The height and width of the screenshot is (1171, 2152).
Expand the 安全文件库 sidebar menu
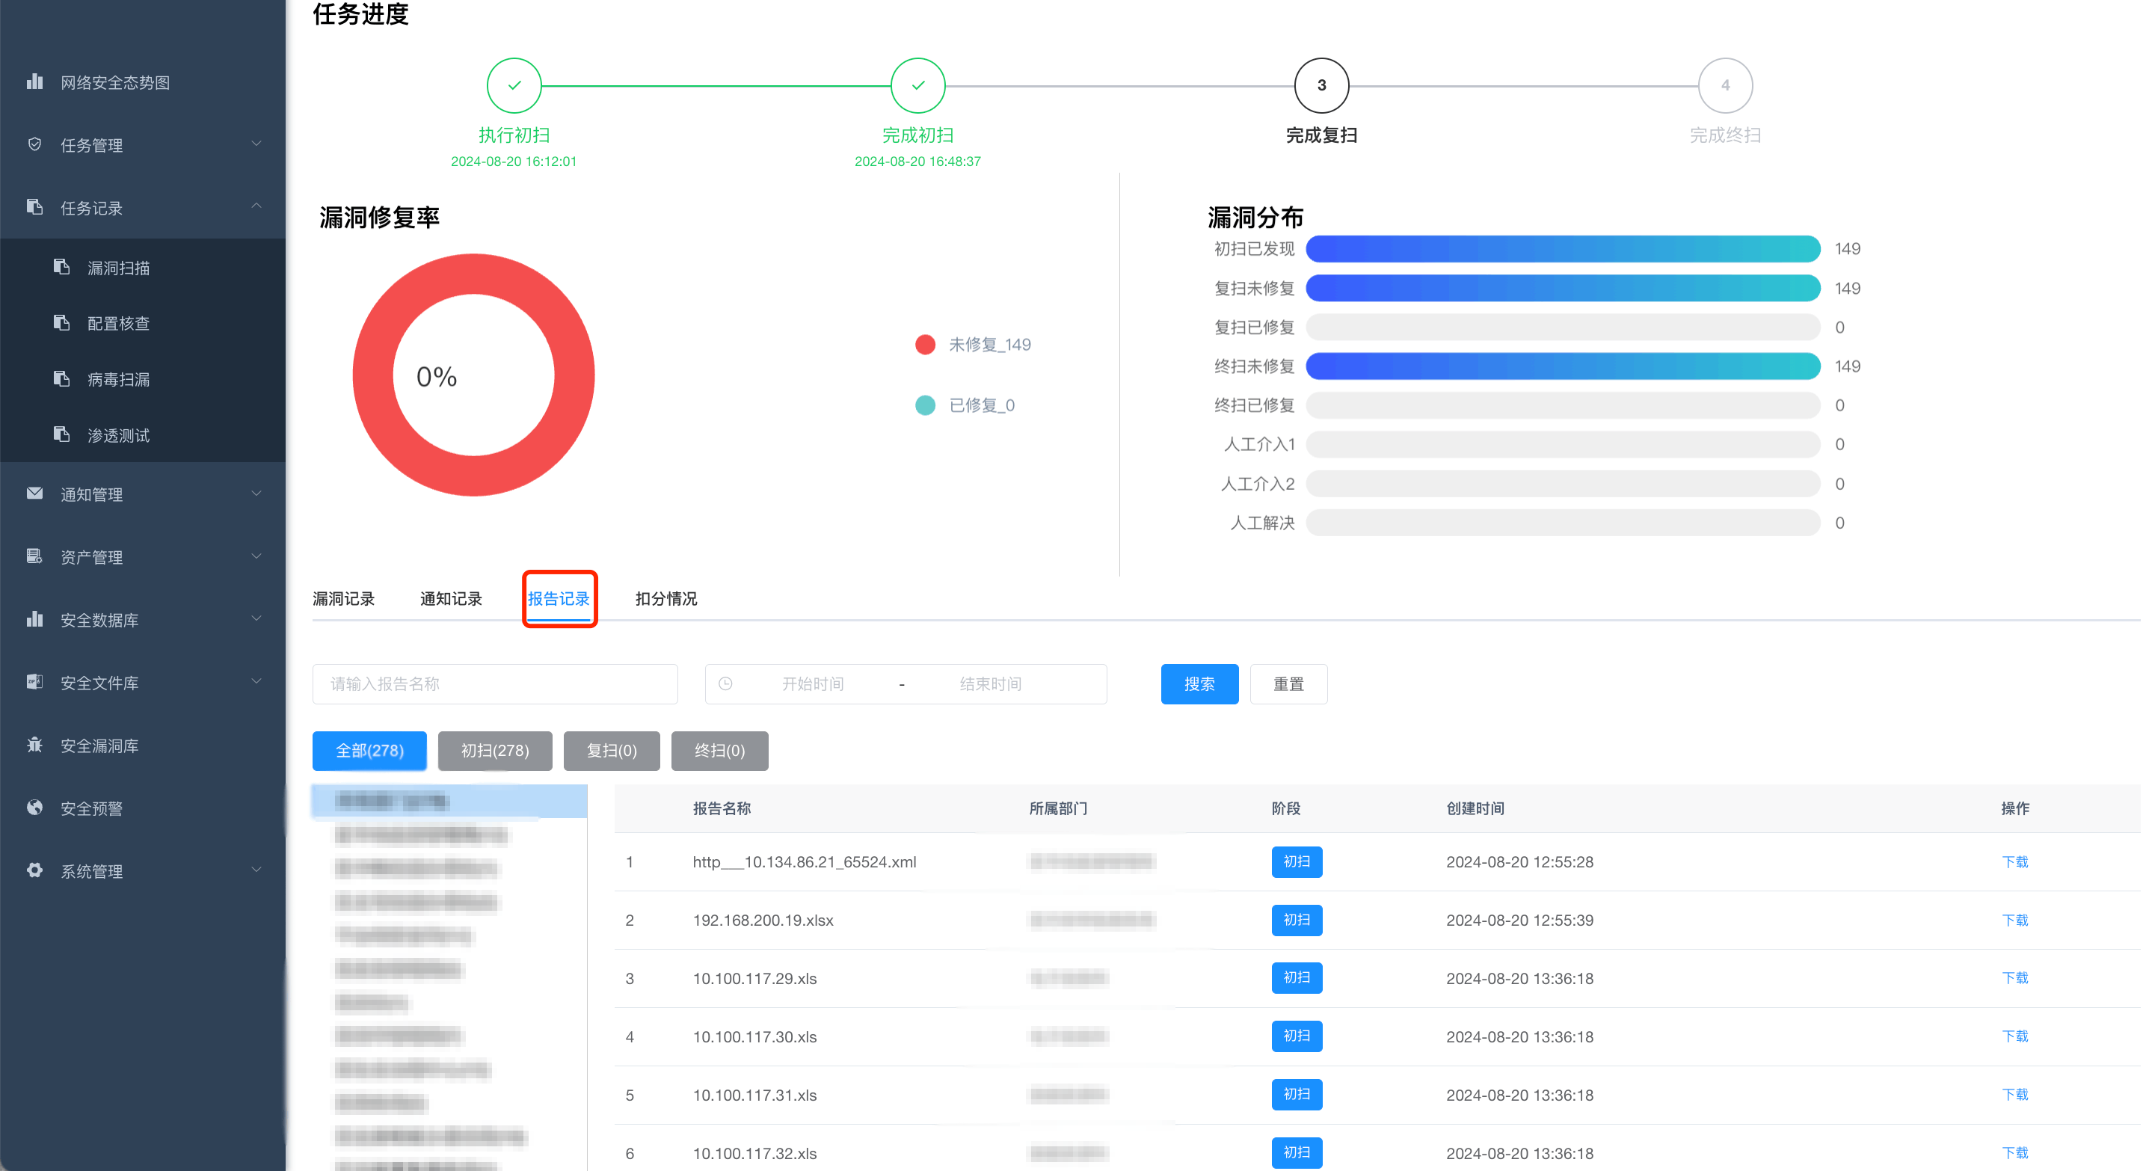click(256, 681)
